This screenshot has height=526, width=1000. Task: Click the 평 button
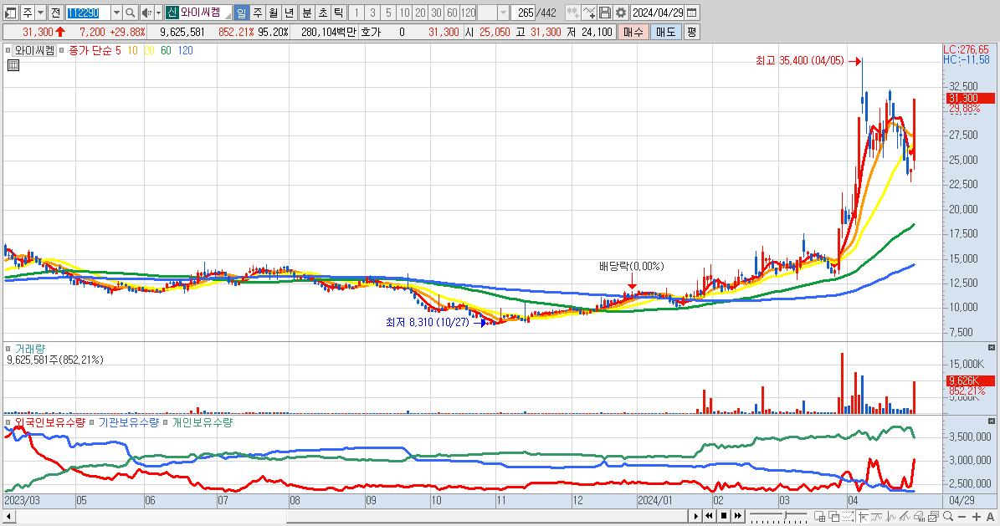tap(691, 32)
